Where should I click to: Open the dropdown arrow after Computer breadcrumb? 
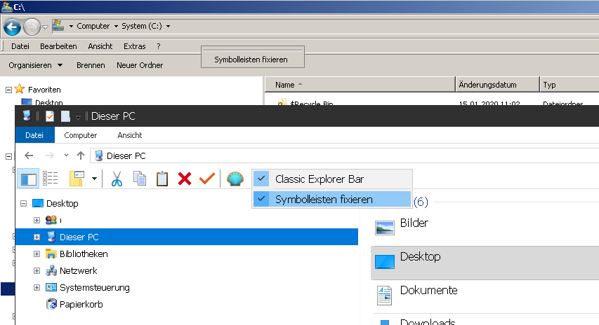pyautogui.click(x=116, y=27)
